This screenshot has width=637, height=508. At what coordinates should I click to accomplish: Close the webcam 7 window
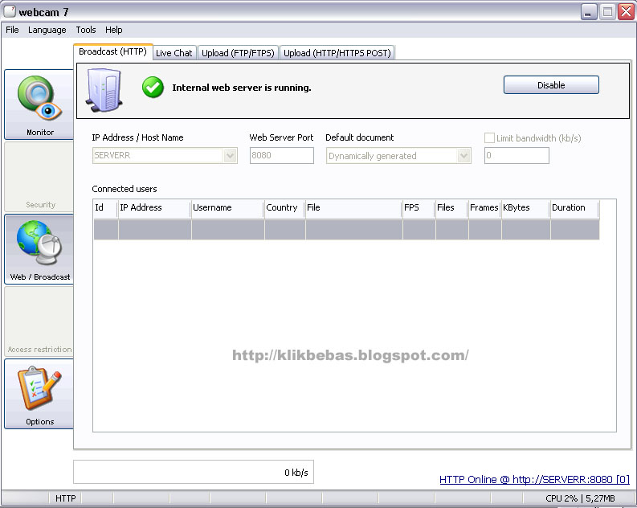[626, 12]
